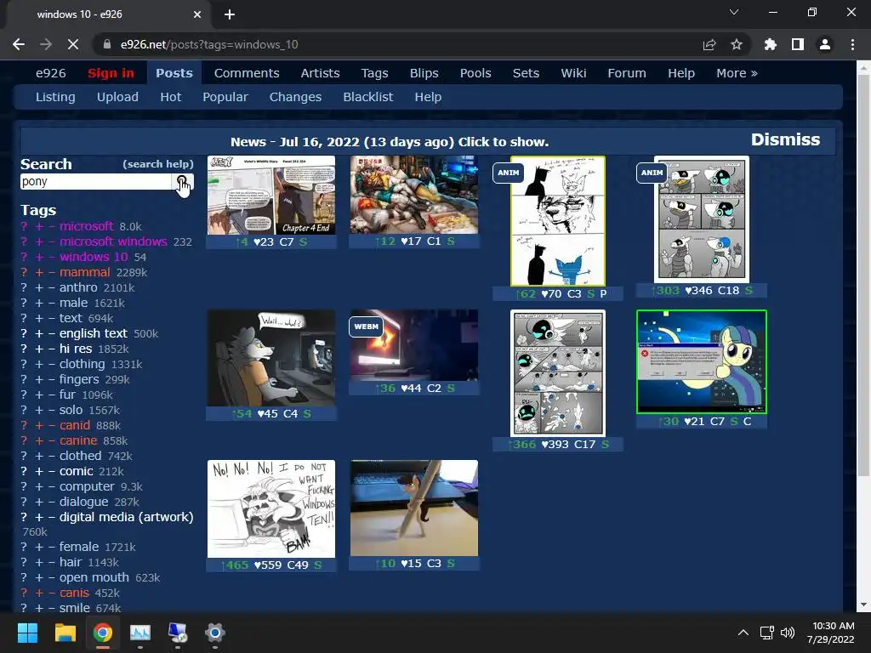Open the wolf at computer thumbnail
This screenshot has width=871, height=653.
click(x=271, y=358)
